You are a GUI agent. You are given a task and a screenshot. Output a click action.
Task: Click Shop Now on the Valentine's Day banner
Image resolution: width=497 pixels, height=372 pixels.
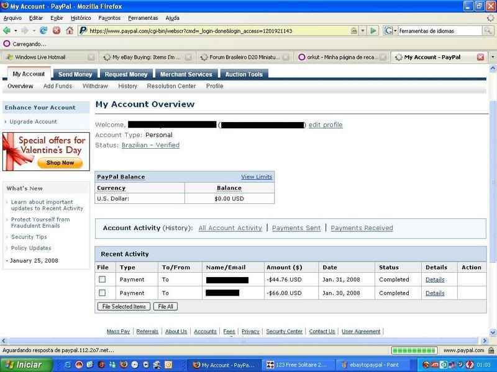[x=60, y=162]
